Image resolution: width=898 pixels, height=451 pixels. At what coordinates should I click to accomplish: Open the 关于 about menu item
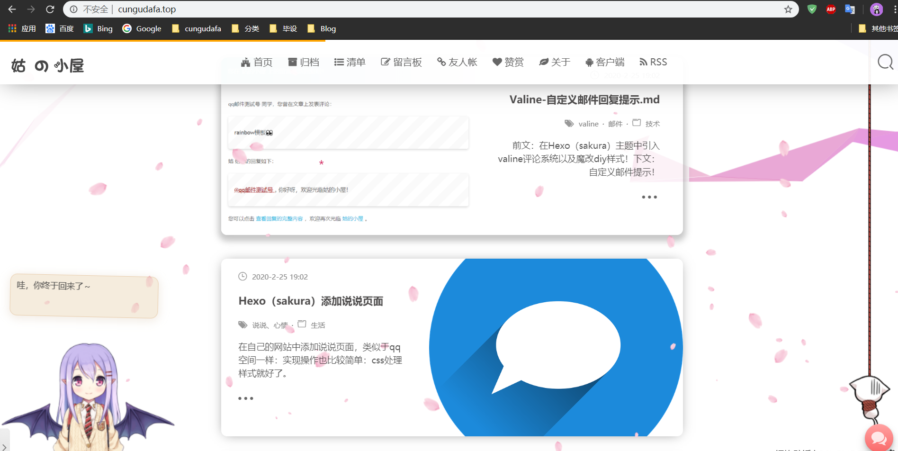click(x=555, y=62)
